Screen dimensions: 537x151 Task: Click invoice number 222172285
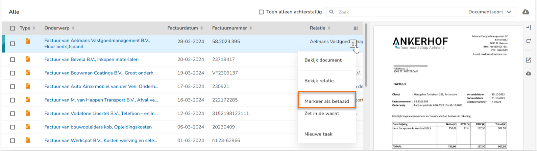point(225,100)
